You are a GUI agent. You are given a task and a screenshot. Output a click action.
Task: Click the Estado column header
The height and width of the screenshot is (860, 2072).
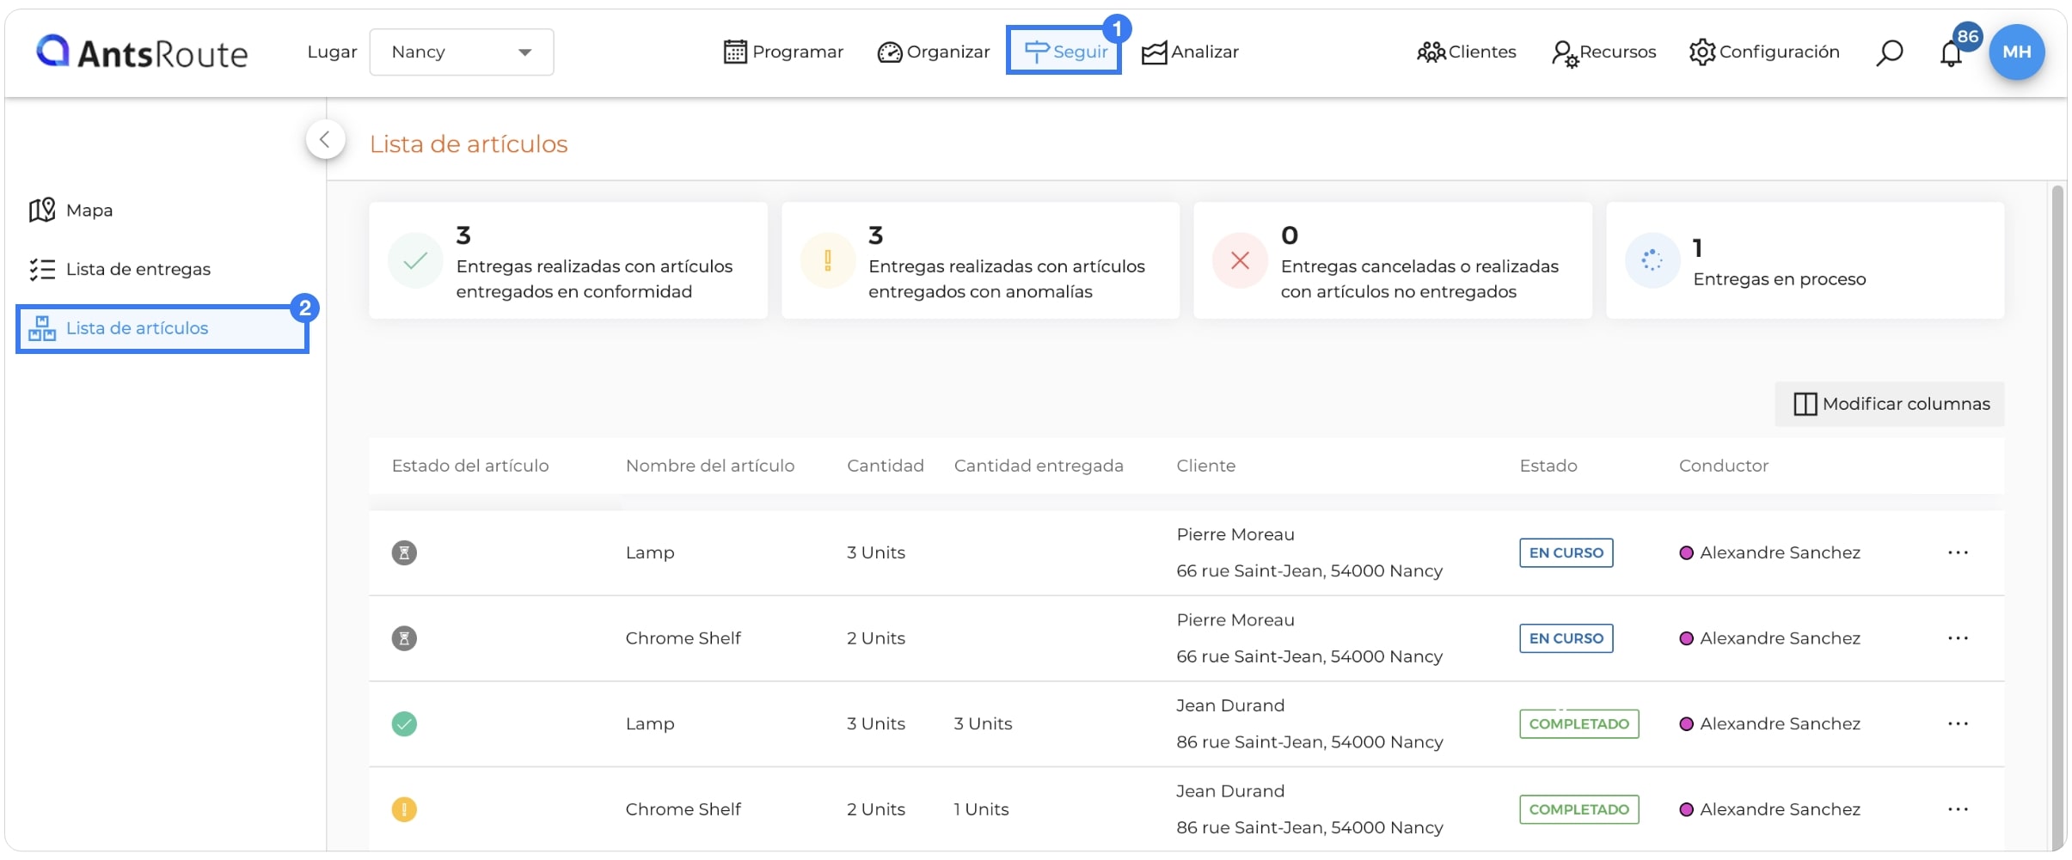coord(1548,466)
